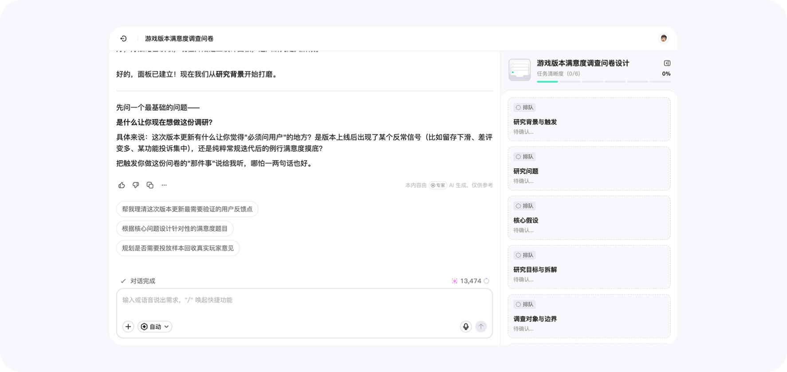Send the message with the arrow button
The width and height of the screenshot is (787, 372).
[481, 327]
